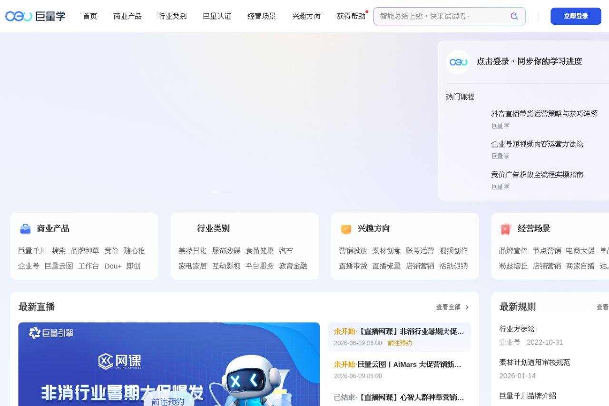Select 竞价 under 商业产品

coord(111,251)
